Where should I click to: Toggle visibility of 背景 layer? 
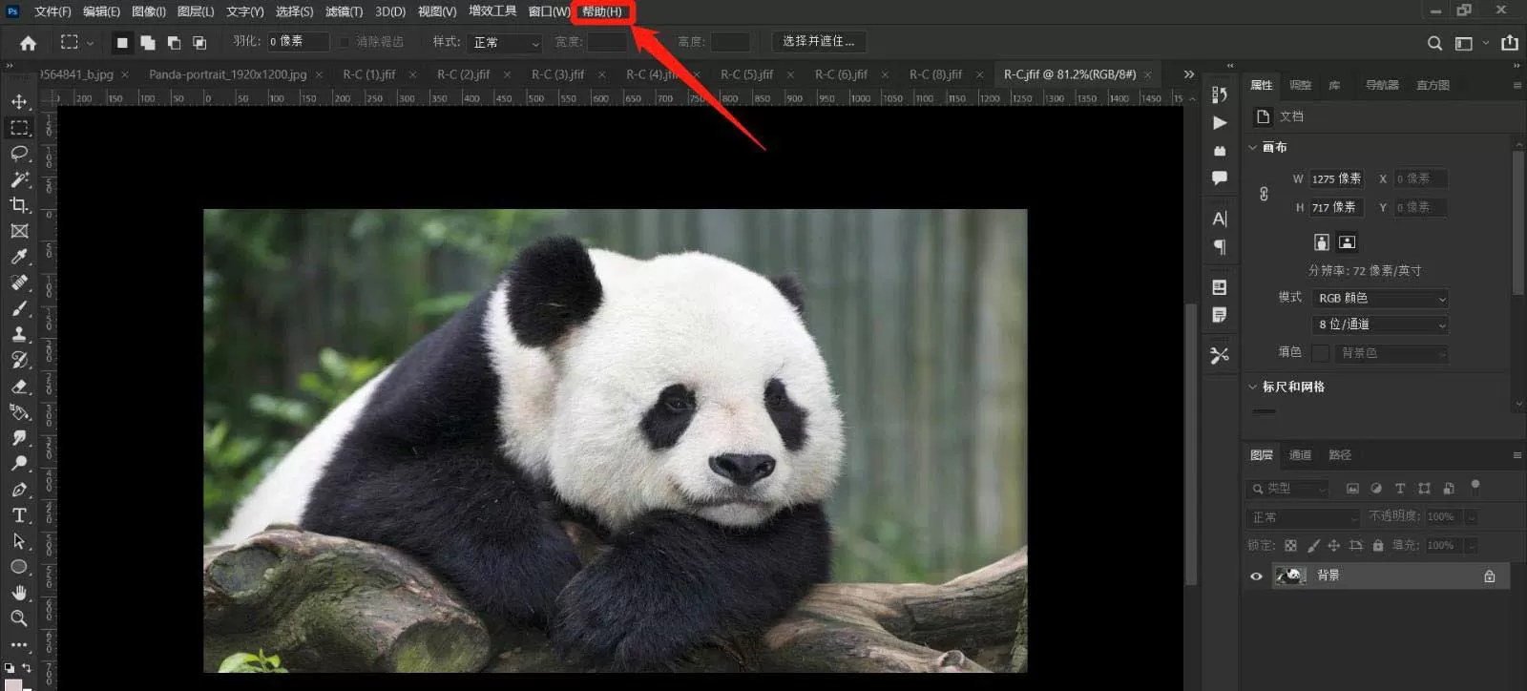[x=1256, y=576]
